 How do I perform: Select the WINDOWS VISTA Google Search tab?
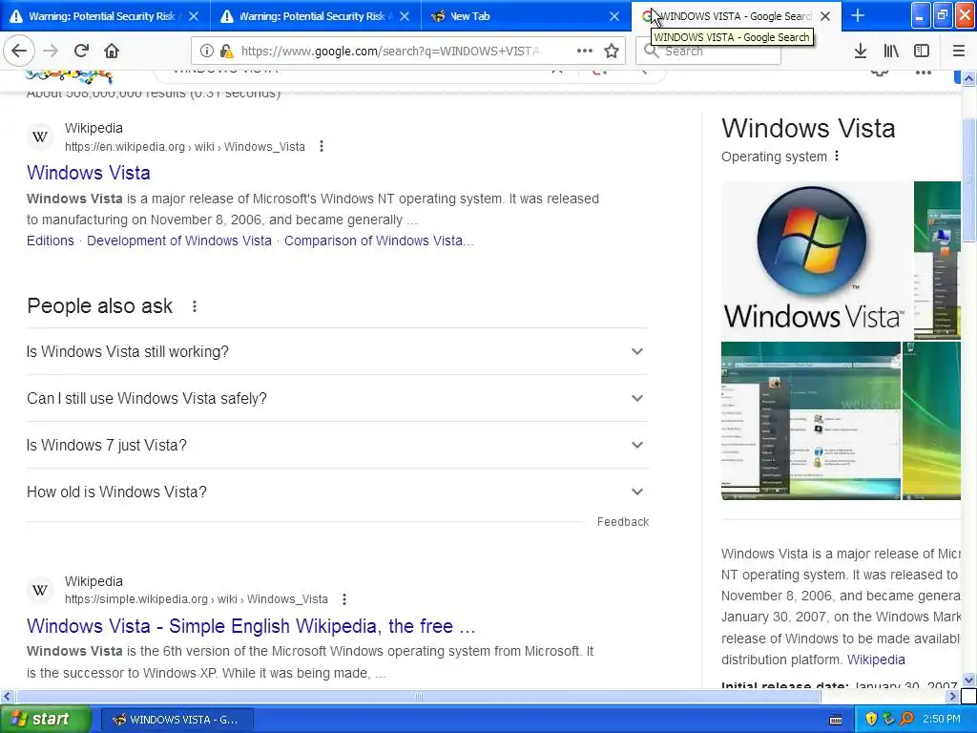tap(736, 16)
